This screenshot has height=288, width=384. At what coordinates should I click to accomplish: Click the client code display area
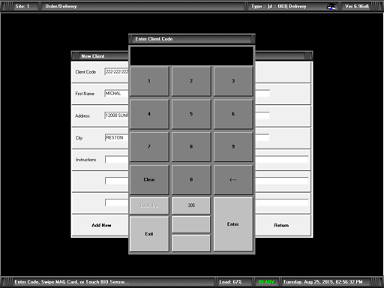point(191,55)
